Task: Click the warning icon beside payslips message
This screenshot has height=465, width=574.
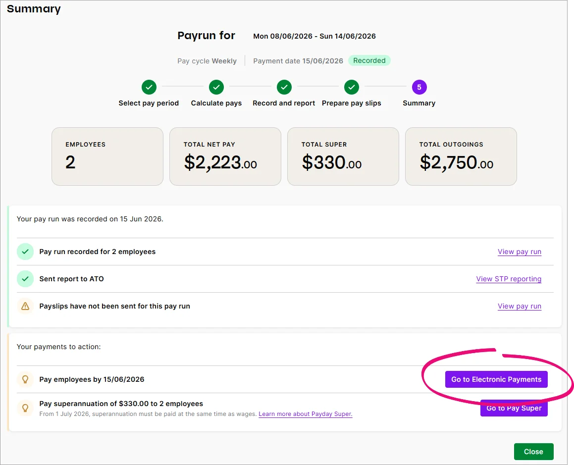Action: point(25,306)
